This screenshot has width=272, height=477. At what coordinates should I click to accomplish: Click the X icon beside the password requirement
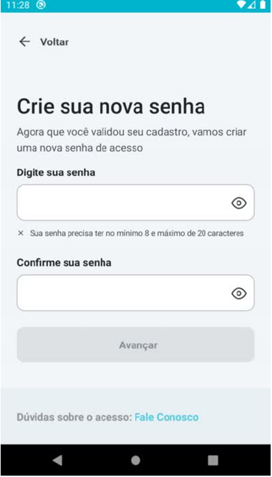click(x=21, y=234)
